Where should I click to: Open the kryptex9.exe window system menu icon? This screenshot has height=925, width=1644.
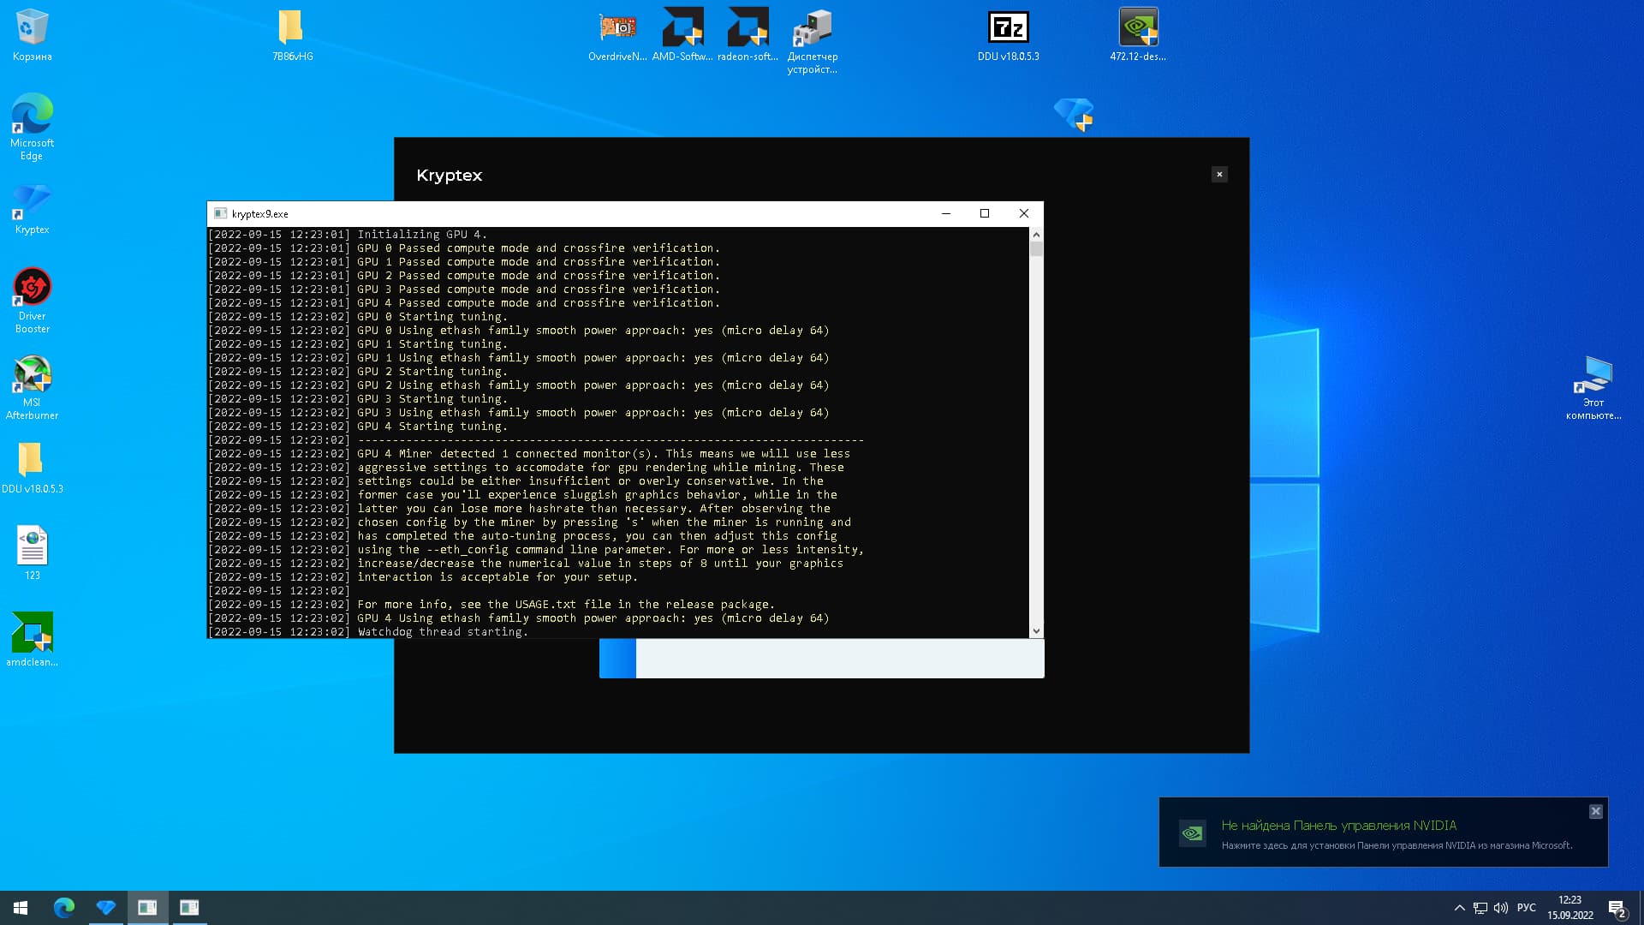coord(220,213)
